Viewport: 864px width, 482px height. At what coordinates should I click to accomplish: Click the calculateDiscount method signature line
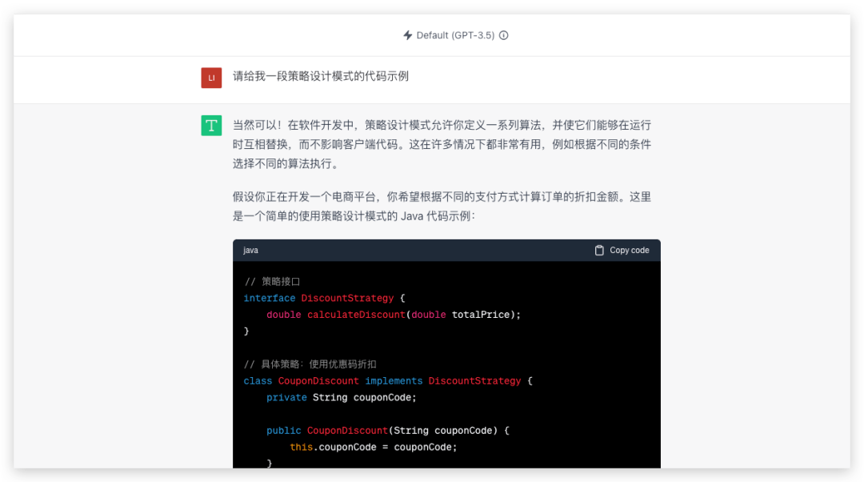coord(393,315)
